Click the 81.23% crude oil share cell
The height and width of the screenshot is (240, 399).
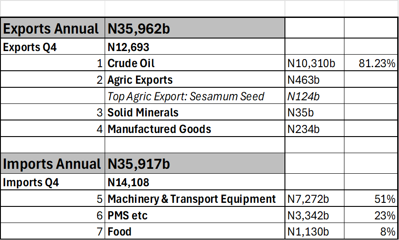(371, 64)
